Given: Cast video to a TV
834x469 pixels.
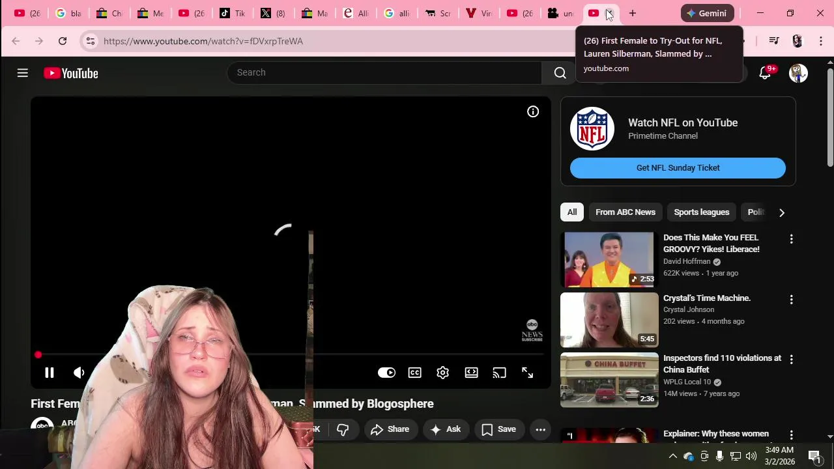Looking at the screenshot, I should pos(499,373).
